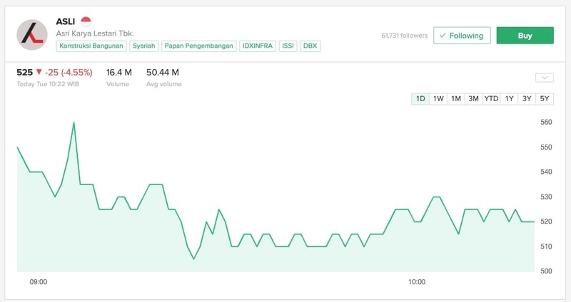This screenshot has height=302, width=571.
Task: Switch chart to 1W range
Action: point(438,99)
